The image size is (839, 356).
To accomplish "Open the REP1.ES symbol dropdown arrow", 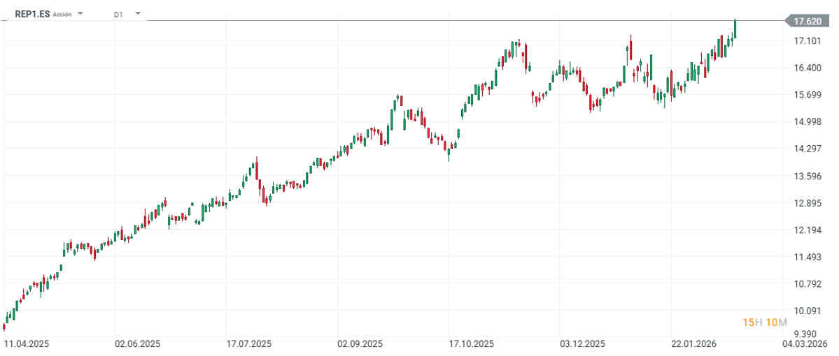I will tap(80, 13).
